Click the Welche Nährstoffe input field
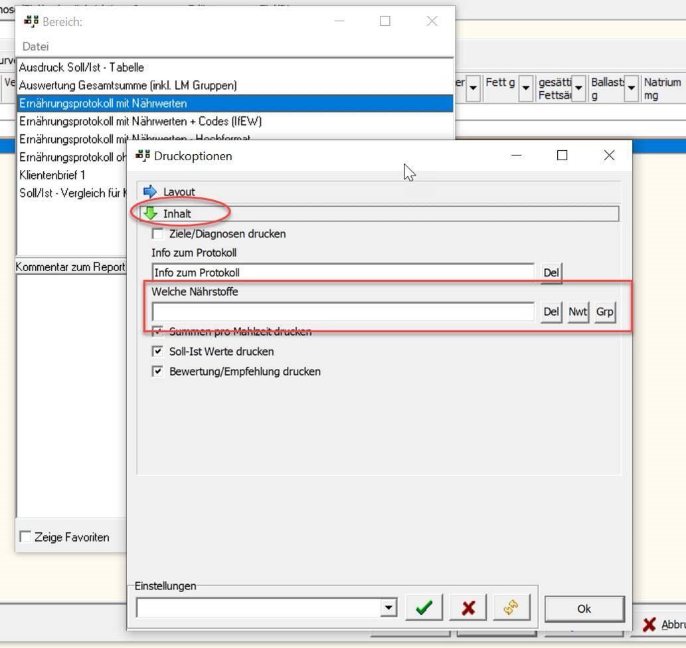 point(343,312)
